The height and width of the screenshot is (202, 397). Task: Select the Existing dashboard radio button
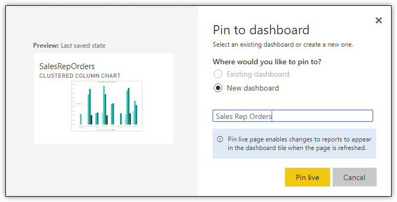pos(218,74)
